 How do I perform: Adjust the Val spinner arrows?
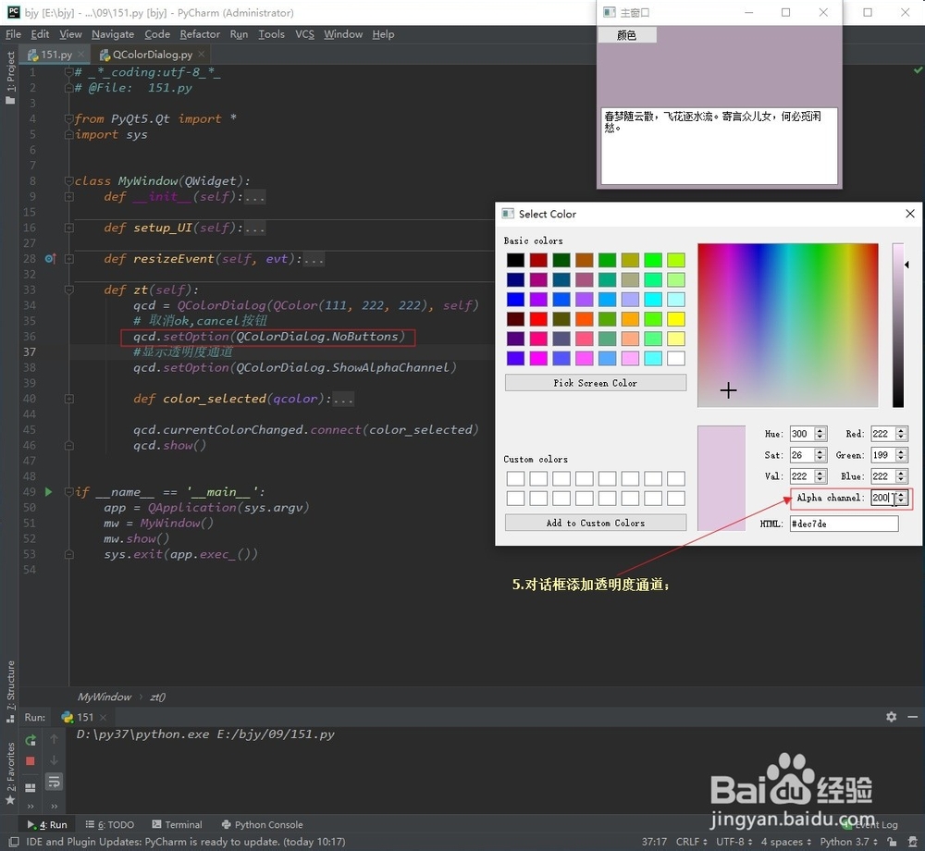pos(820,476)
